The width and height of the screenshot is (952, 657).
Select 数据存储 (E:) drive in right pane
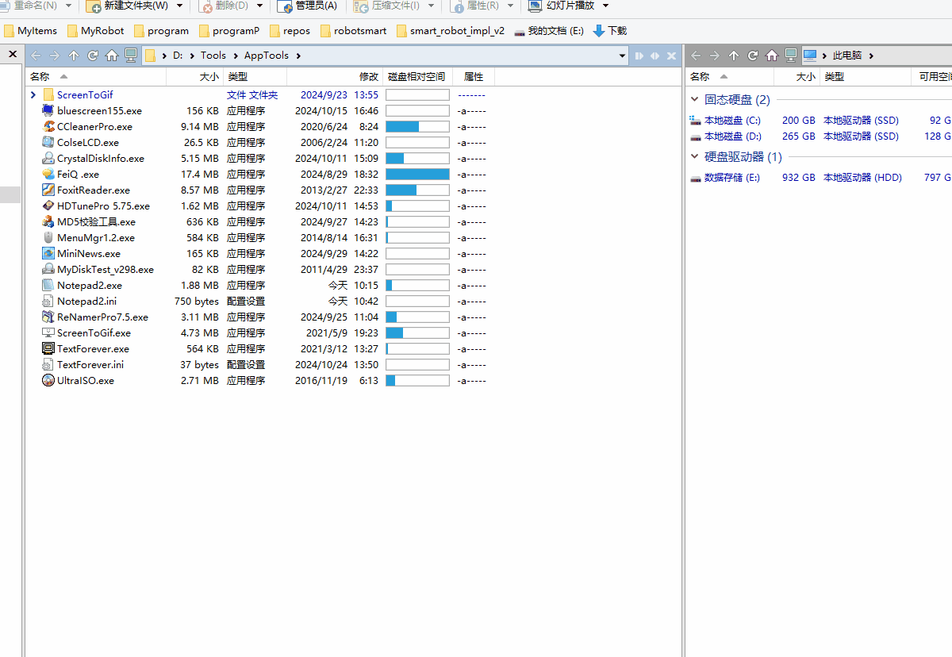[x=725, y=178]
